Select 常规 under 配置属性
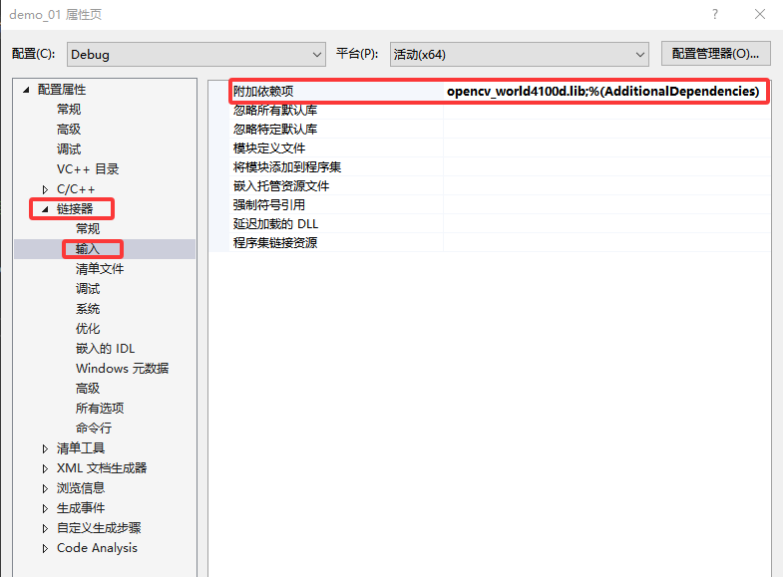Screen dimensions: 783x577 [69, 110]
